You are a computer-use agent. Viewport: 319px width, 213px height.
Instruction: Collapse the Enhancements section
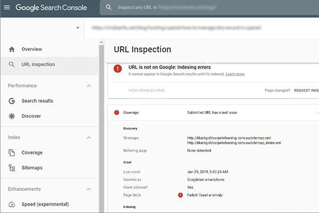89,189
